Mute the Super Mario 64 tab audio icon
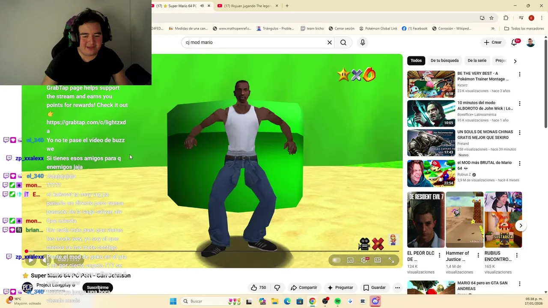548x308 pixels. pos(202,6)
